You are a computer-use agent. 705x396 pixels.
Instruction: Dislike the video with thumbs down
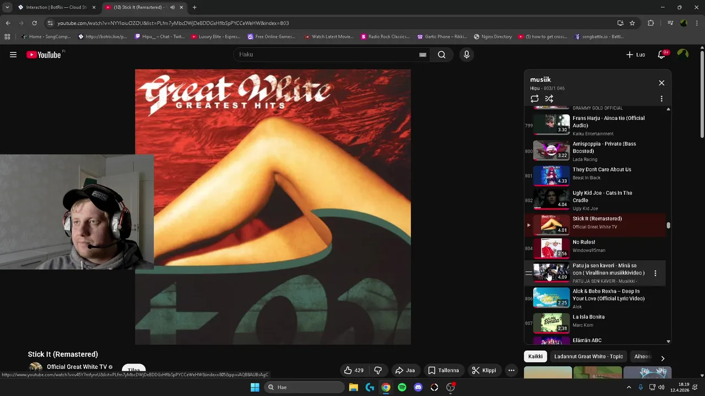(378, 370)
